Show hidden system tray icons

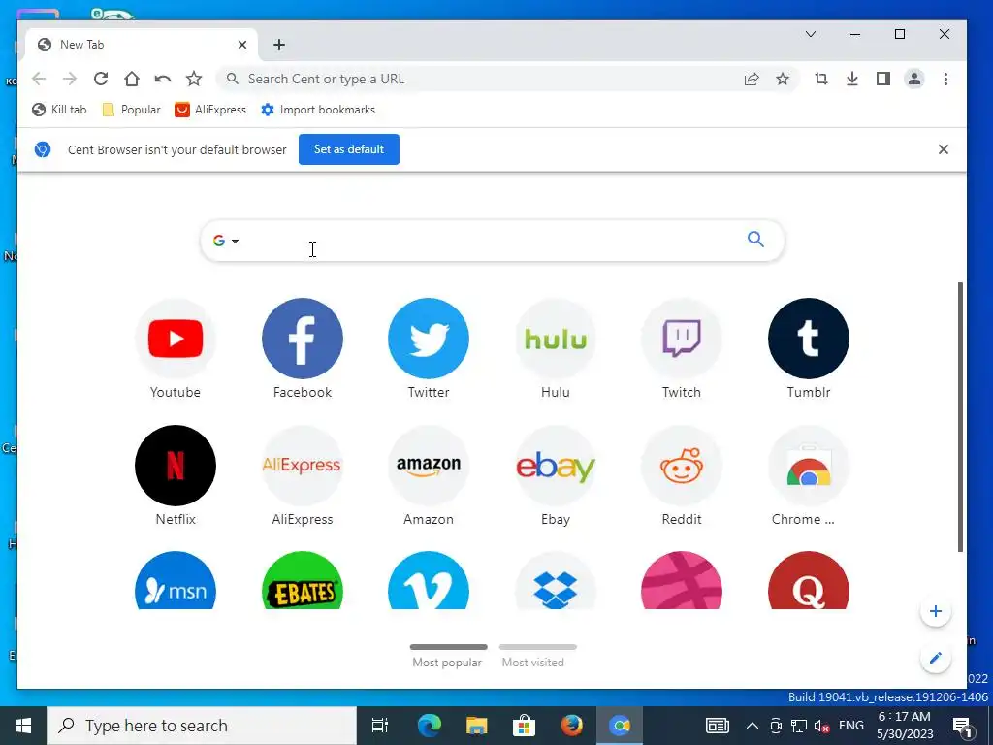coord(753,726)
